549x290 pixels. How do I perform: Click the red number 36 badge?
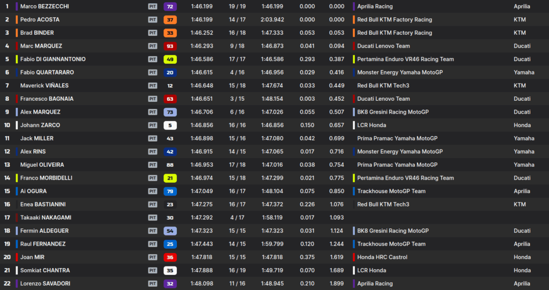(170, 257)
